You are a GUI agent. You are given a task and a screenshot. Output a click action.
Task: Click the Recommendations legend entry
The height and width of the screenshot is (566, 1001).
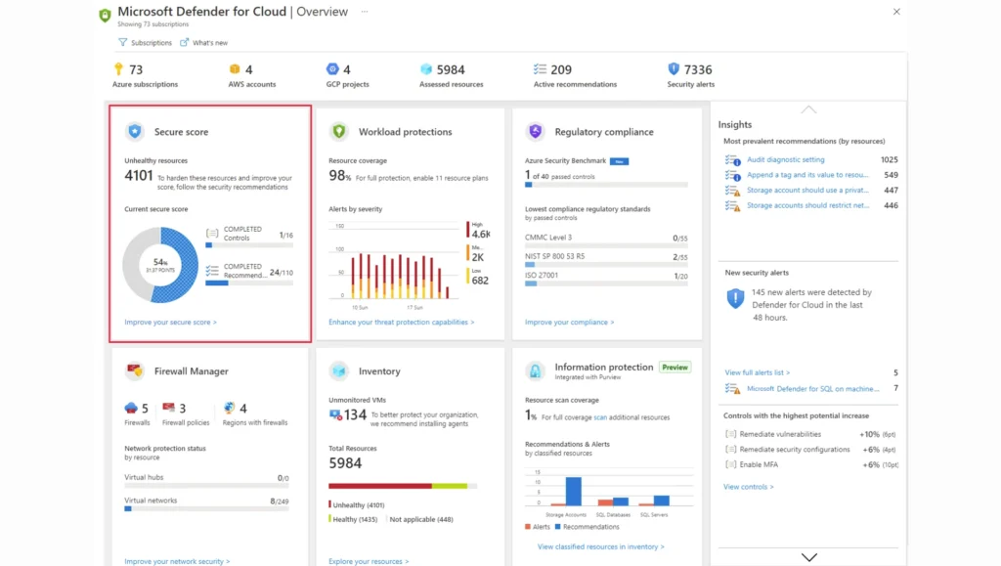coord(588,527)
